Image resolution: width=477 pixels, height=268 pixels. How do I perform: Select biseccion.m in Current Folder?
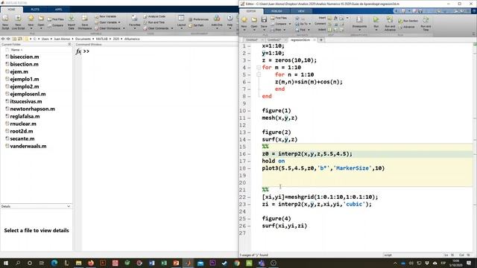click(x=25, y=57)
